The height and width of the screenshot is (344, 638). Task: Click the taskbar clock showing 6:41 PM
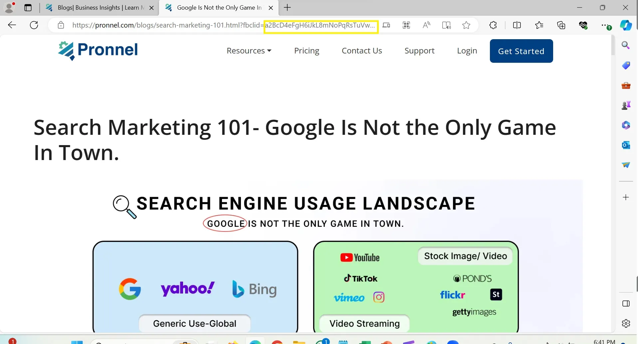coord(604,341)
